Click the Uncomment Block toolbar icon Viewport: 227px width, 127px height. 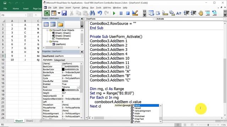tap(215, 13)
